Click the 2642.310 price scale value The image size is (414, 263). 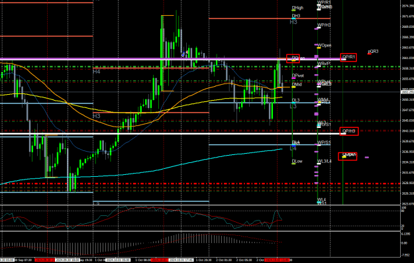407,131
